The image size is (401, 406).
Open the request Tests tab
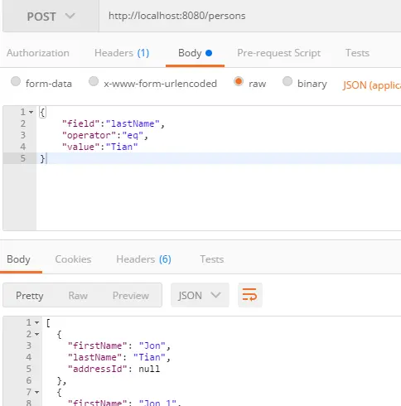(x=357, y=53)
